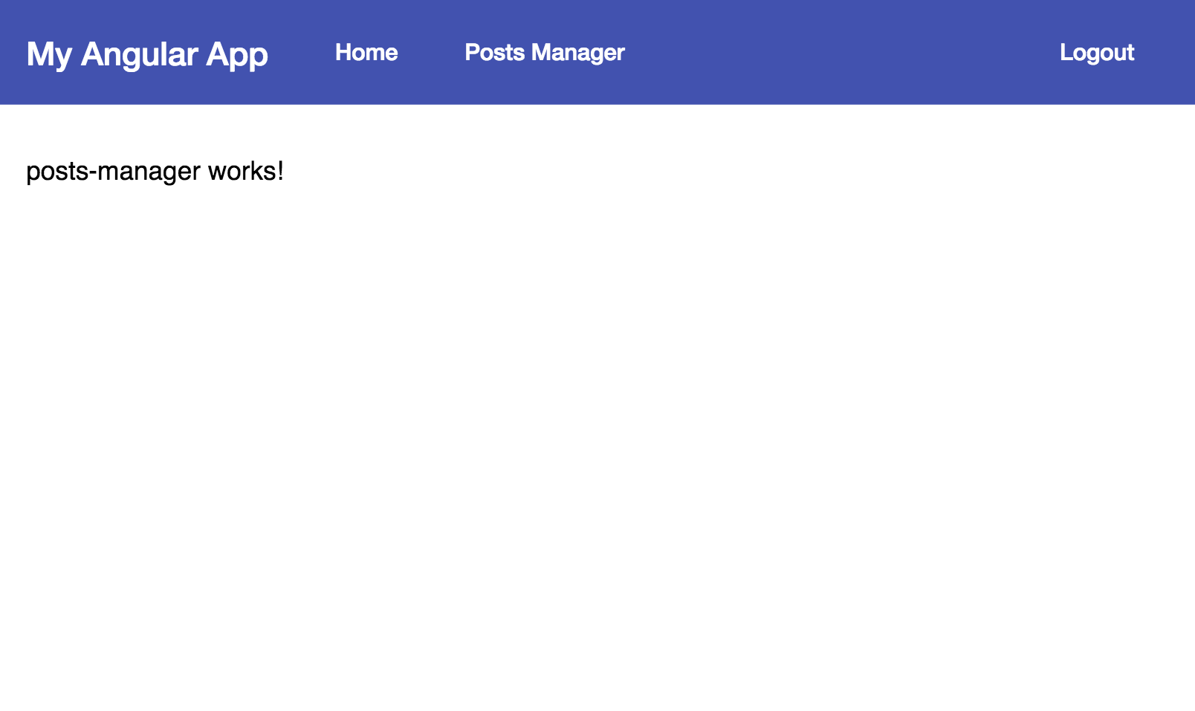Sign out via the Logout link

click(x=1096, y=53)
